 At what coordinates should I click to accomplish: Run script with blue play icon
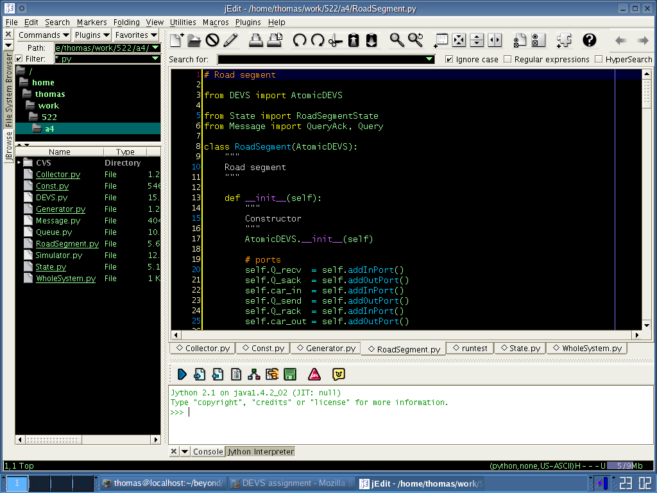tap(182, 374)
